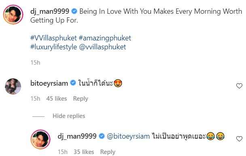This screenshot has width=246, height=156.
Task: Open dj_man9999's profile picture on the caption
Action: 13,15
